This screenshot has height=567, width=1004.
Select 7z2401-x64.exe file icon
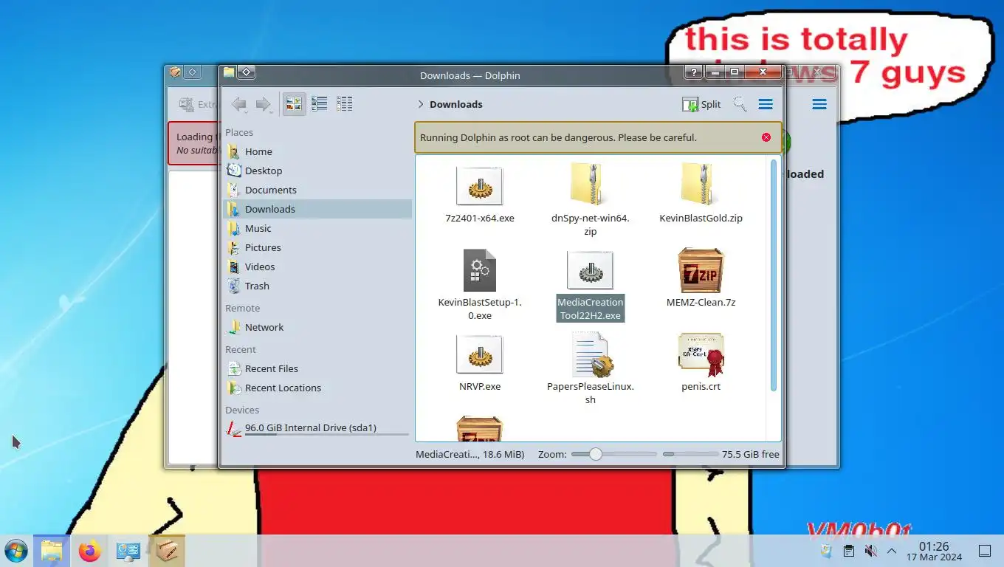[x=480, y=186]
